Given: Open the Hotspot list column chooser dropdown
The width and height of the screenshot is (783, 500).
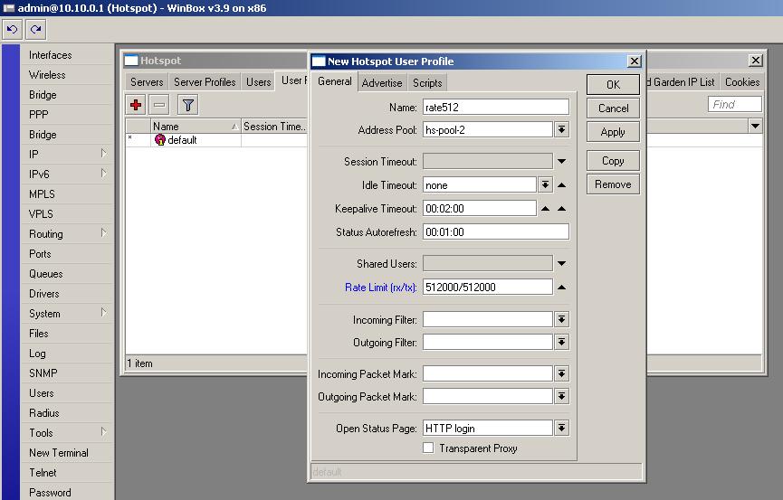Looking at the screenshot, I should pos(755,126).
